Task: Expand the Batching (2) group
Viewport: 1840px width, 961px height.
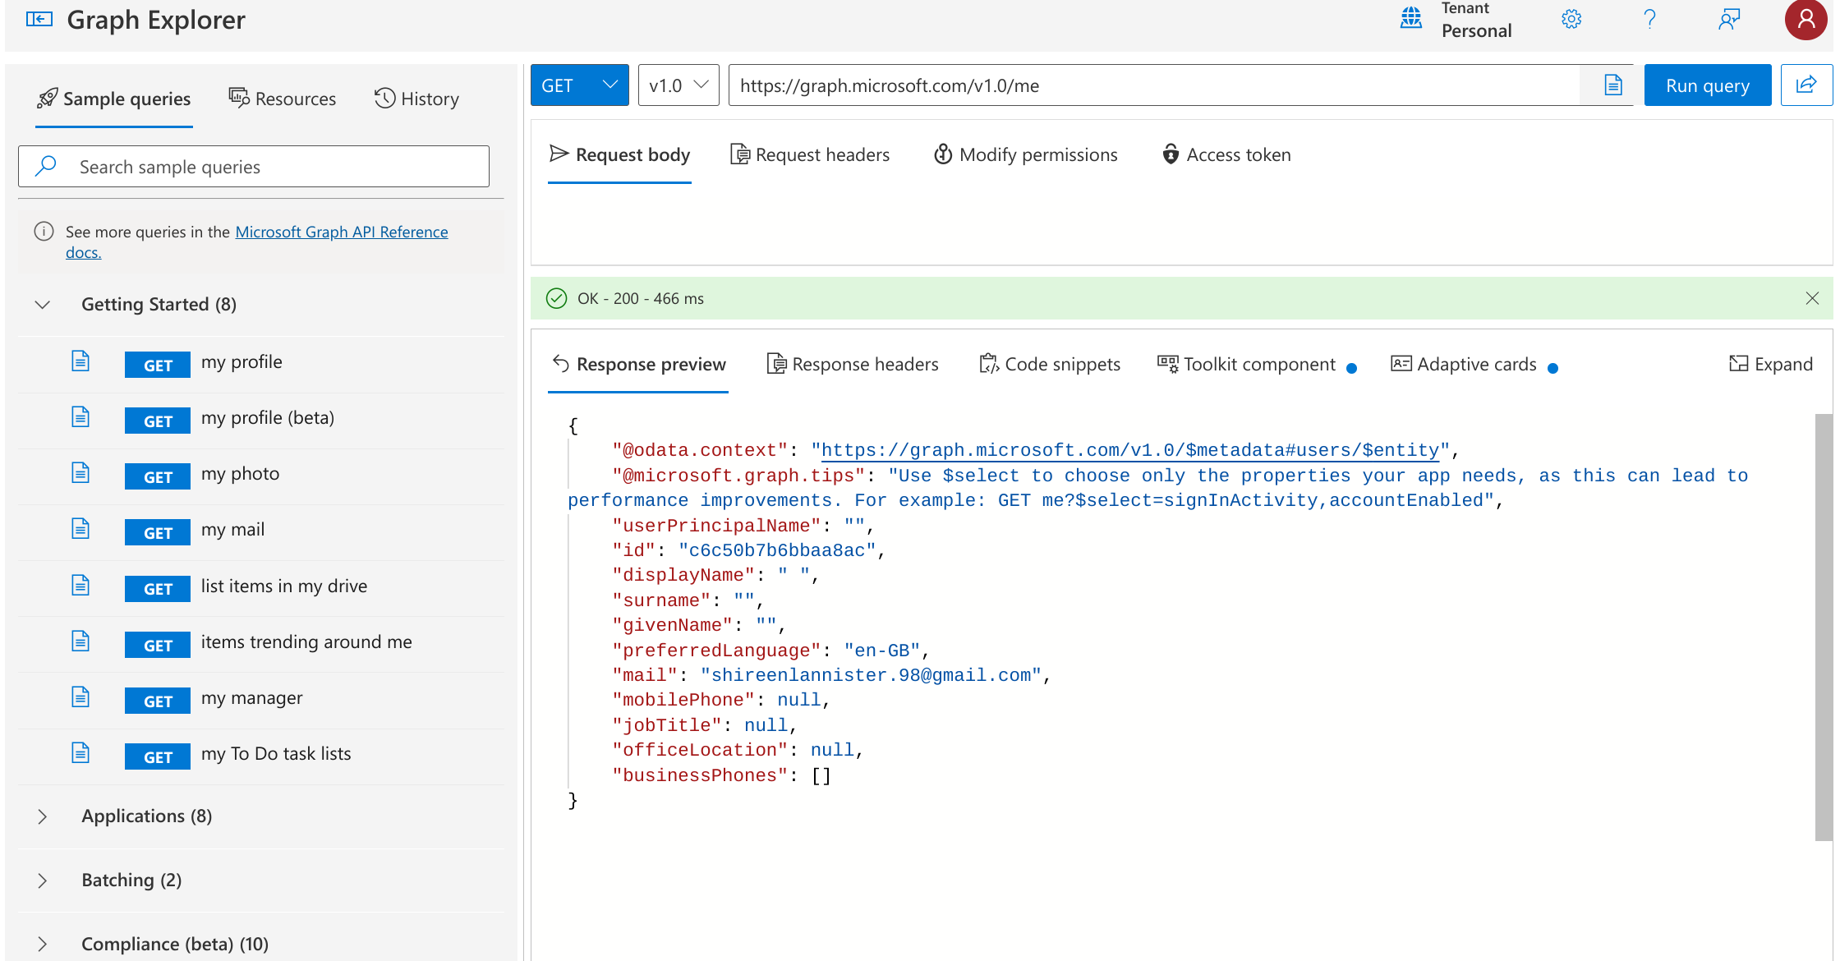Action: (x=43, y=881)
